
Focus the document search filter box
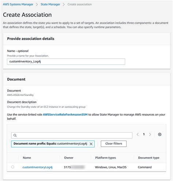72,135
